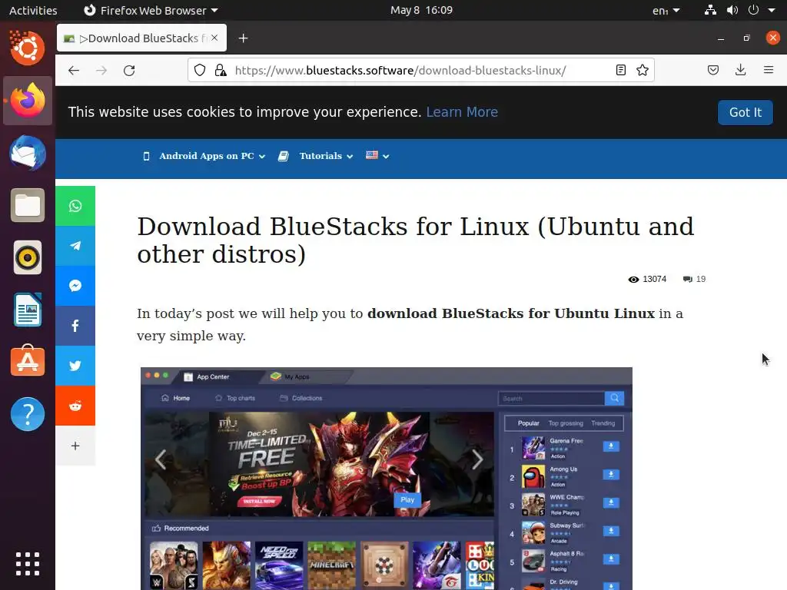This screenshot has width=787, height=590.
Task: Open the Firefox application menu
Action: (769, 70)
